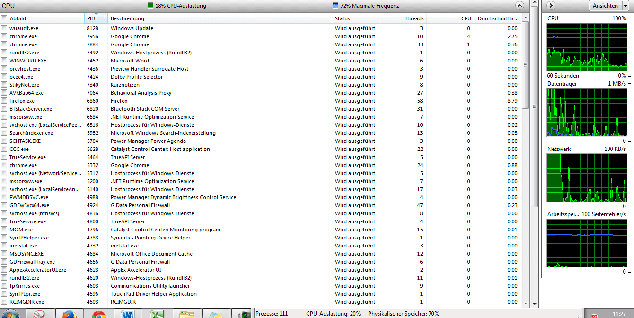Sort by the CPU column header
Screen dimensions: 634x318
(450, 18)
